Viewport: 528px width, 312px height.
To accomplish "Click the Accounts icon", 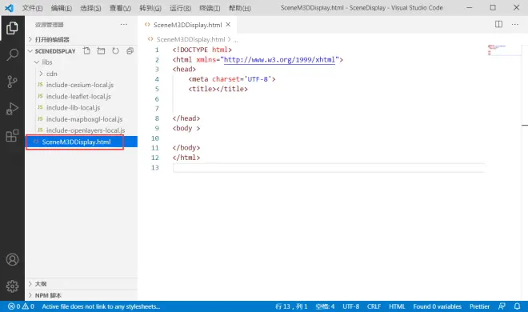I will pos(12,259).
